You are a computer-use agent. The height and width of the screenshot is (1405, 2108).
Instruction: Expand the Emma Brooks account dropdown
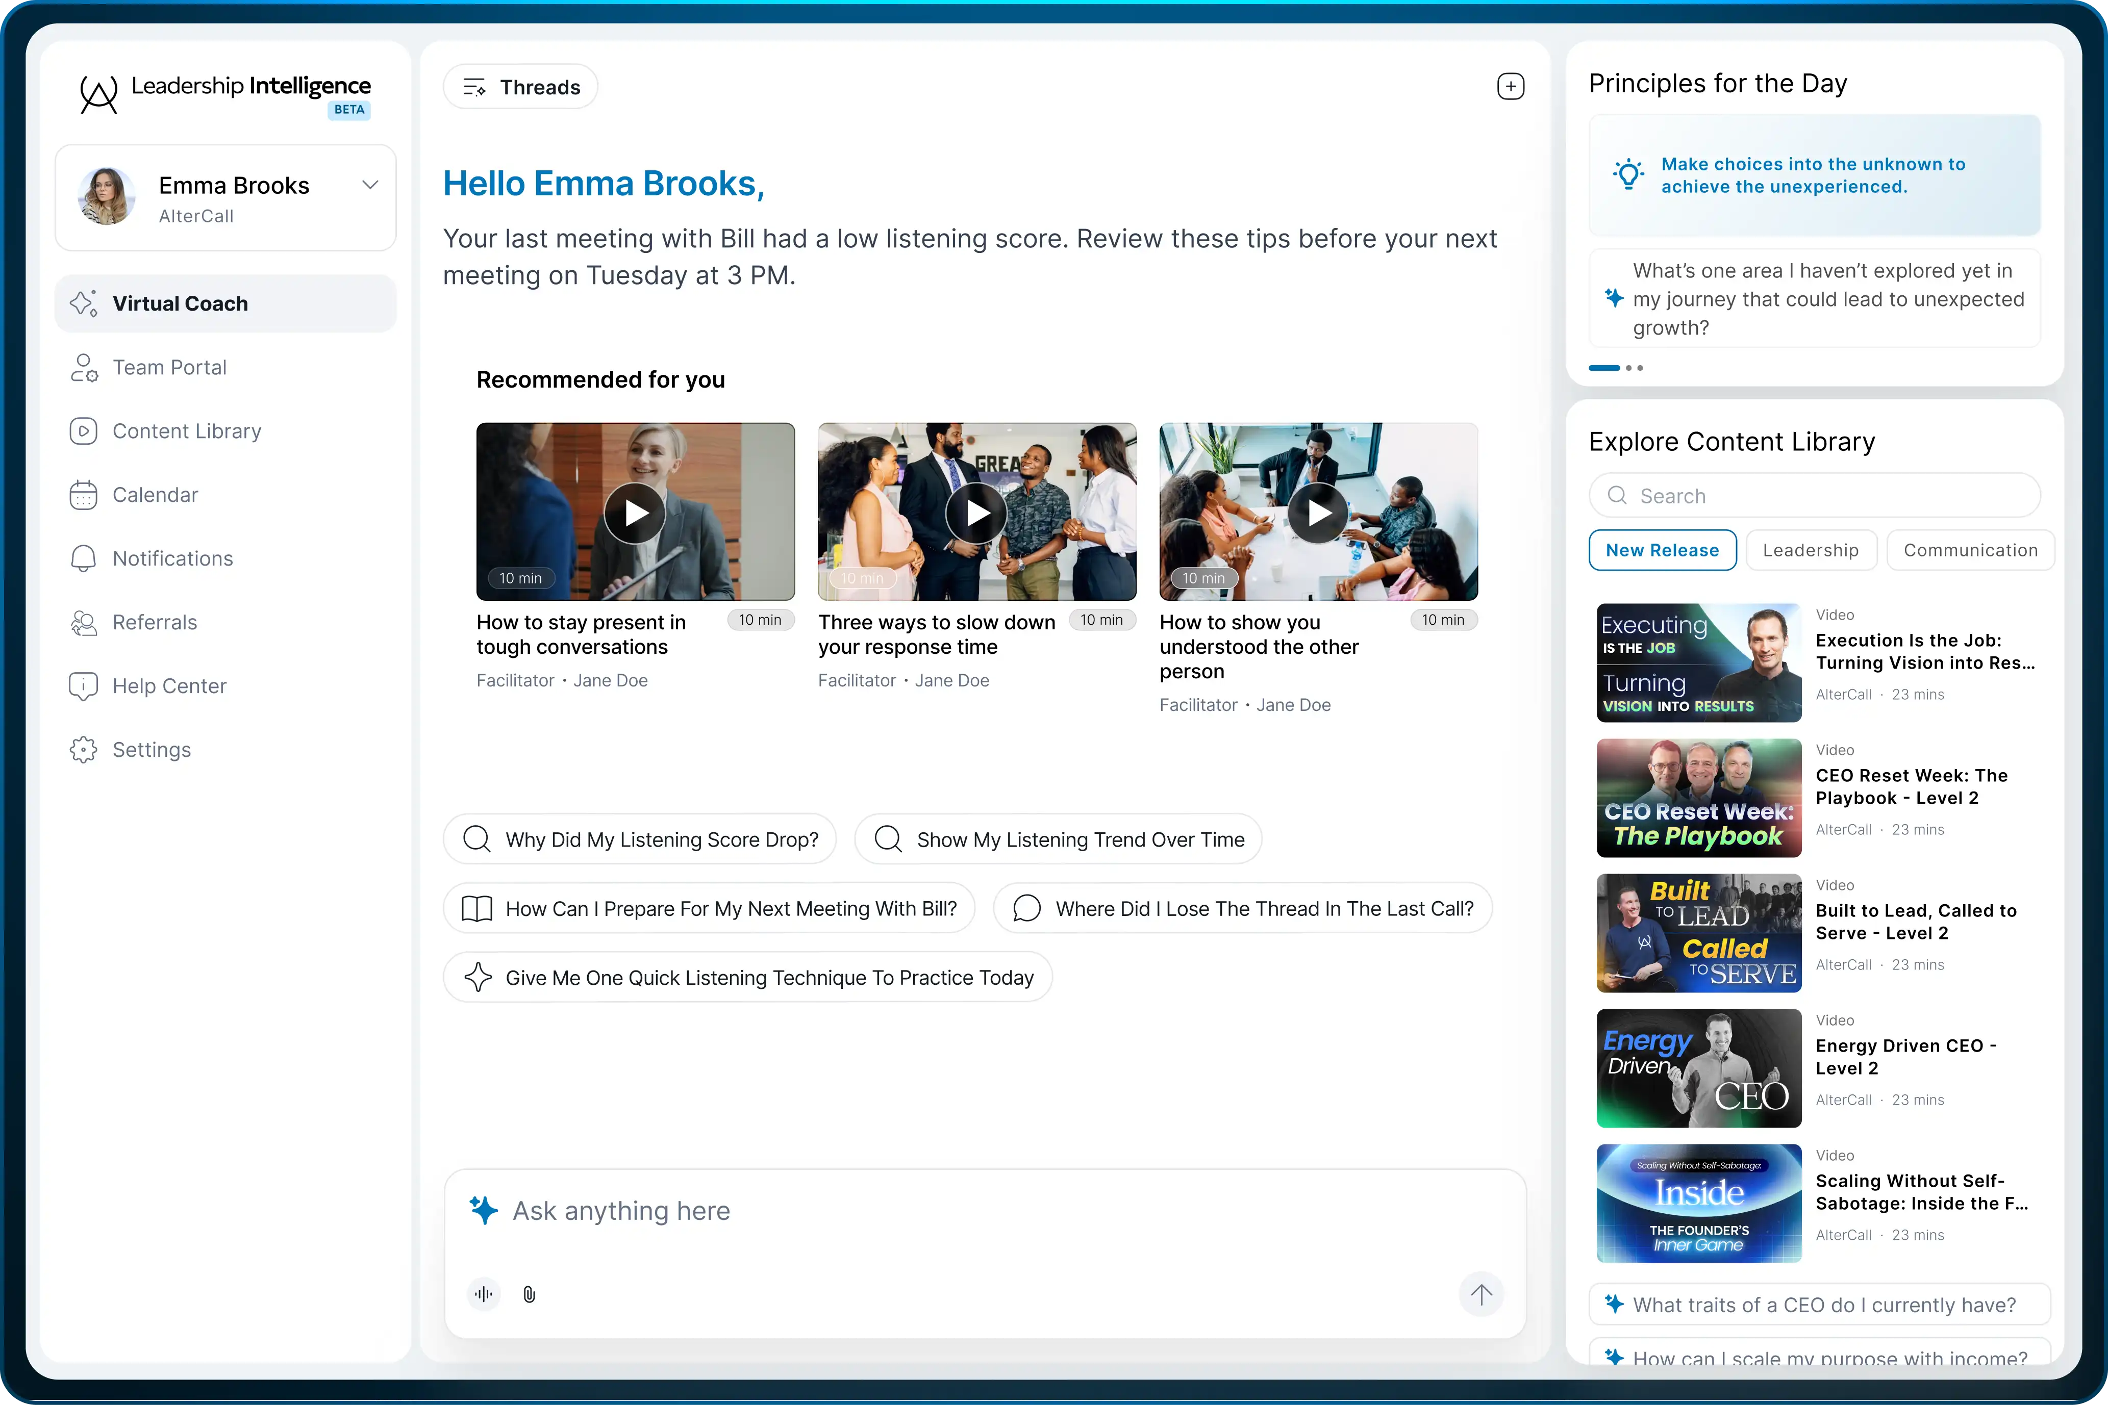[x=370, y=186]
